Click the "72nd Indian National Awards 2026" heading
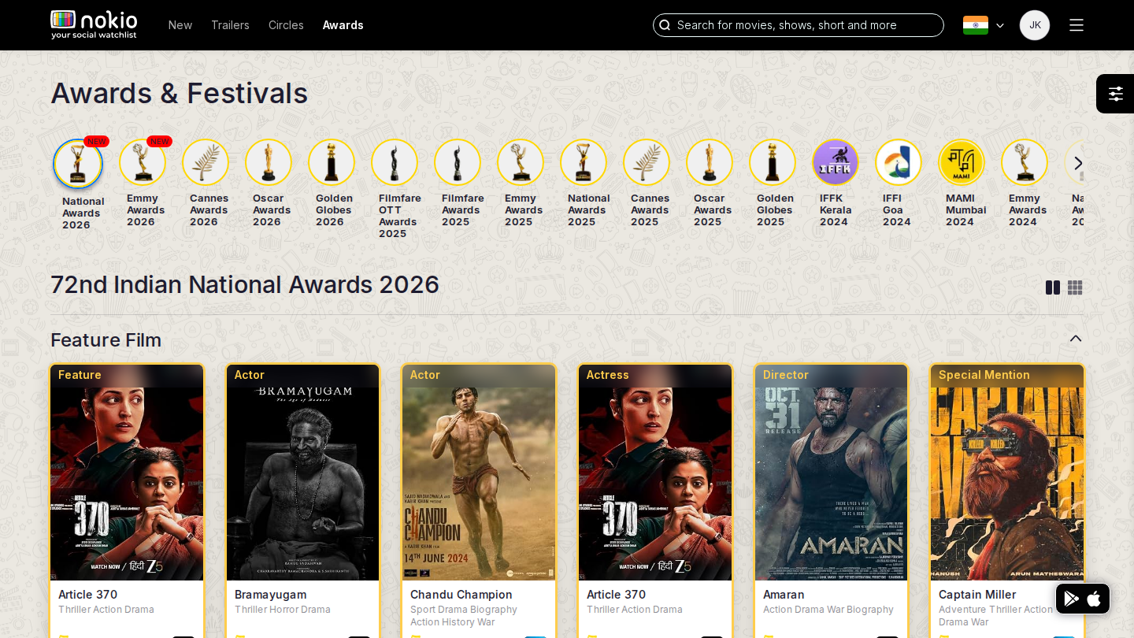Image resolution: width=1134 pixels, height=638 pixels. 245,284
